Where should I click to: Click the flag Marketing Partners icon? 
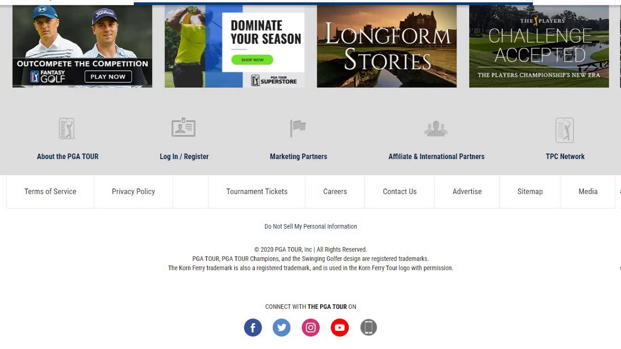coord(298,128)
